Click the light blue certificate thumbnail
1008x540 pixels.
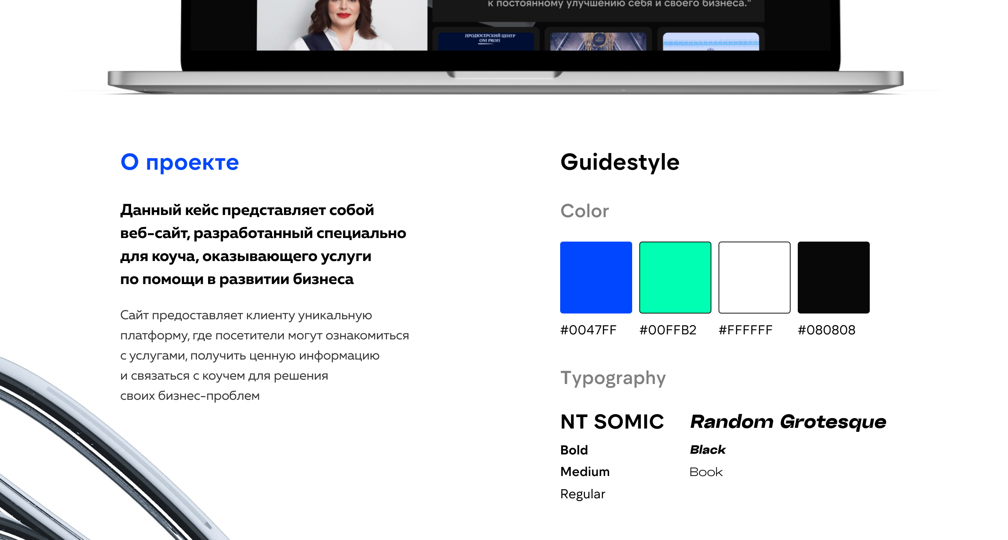click(711, 41)
